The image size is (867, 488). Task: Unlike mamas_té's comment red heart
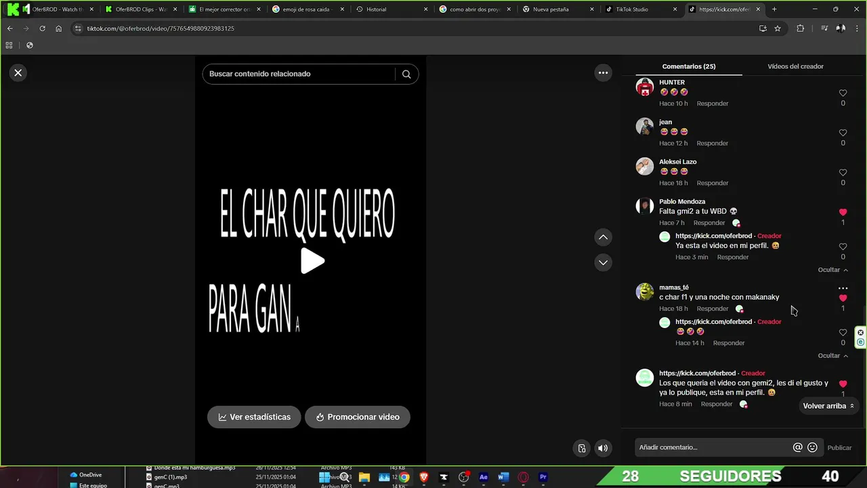coord(843,298)
